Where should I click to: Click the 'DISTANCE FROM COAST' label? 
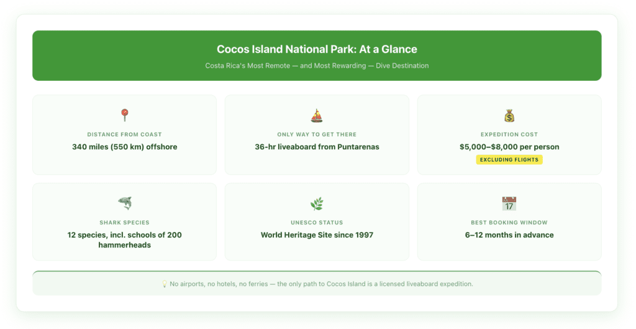(x=124, y=134)
